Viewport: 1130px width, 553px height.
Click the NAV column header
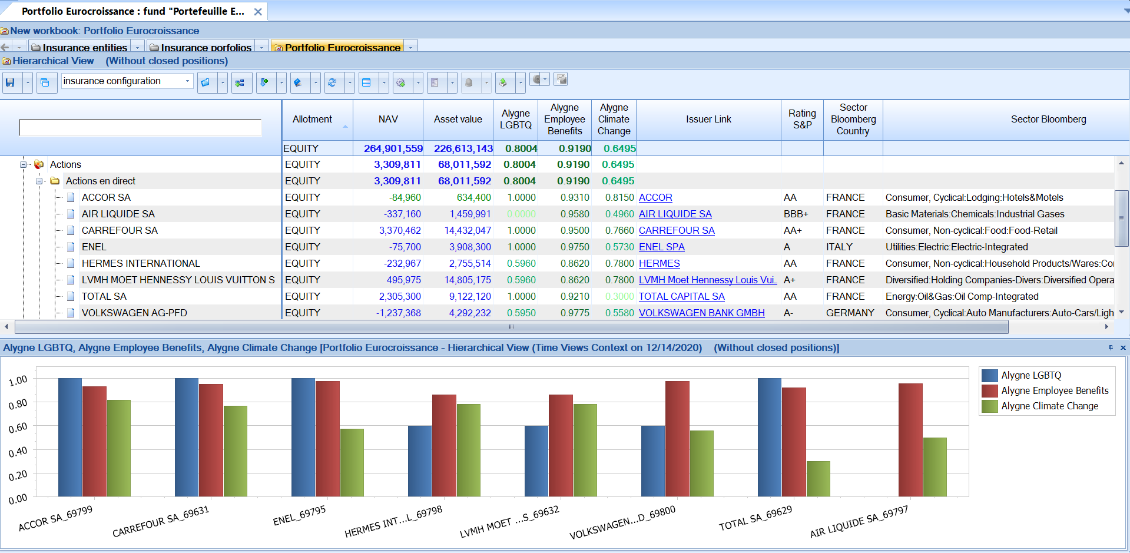click(388, 120)
